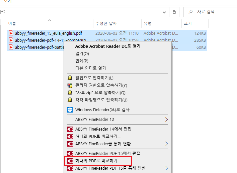Click the PDF icon of abbyy-finereader-pdf-14-15-compariso file
Image resolution: width=237 pixels, height=173 pixels.
(11, 40)
